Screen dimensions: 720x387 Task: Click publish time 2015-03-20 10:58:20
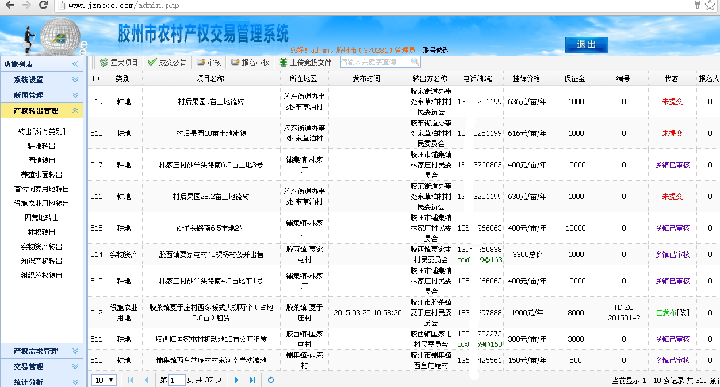coord(367,313)
